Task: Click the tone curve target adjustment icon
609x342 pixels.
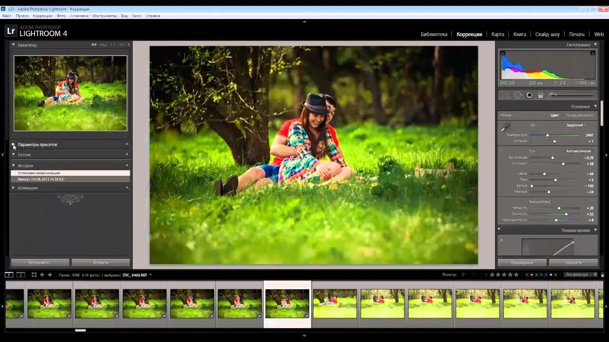Action: pos(501,240)
